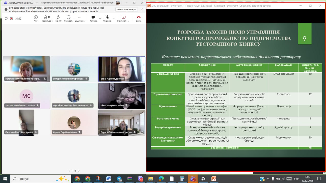Show the Користувачі participants list
The image size is (326, 183).
(47, 18)
